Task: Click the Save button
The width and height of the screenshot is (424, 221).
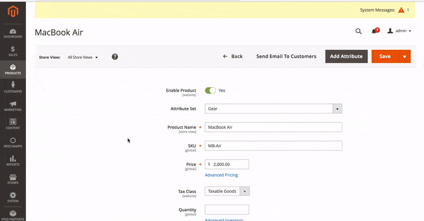Action: [385, 57]
